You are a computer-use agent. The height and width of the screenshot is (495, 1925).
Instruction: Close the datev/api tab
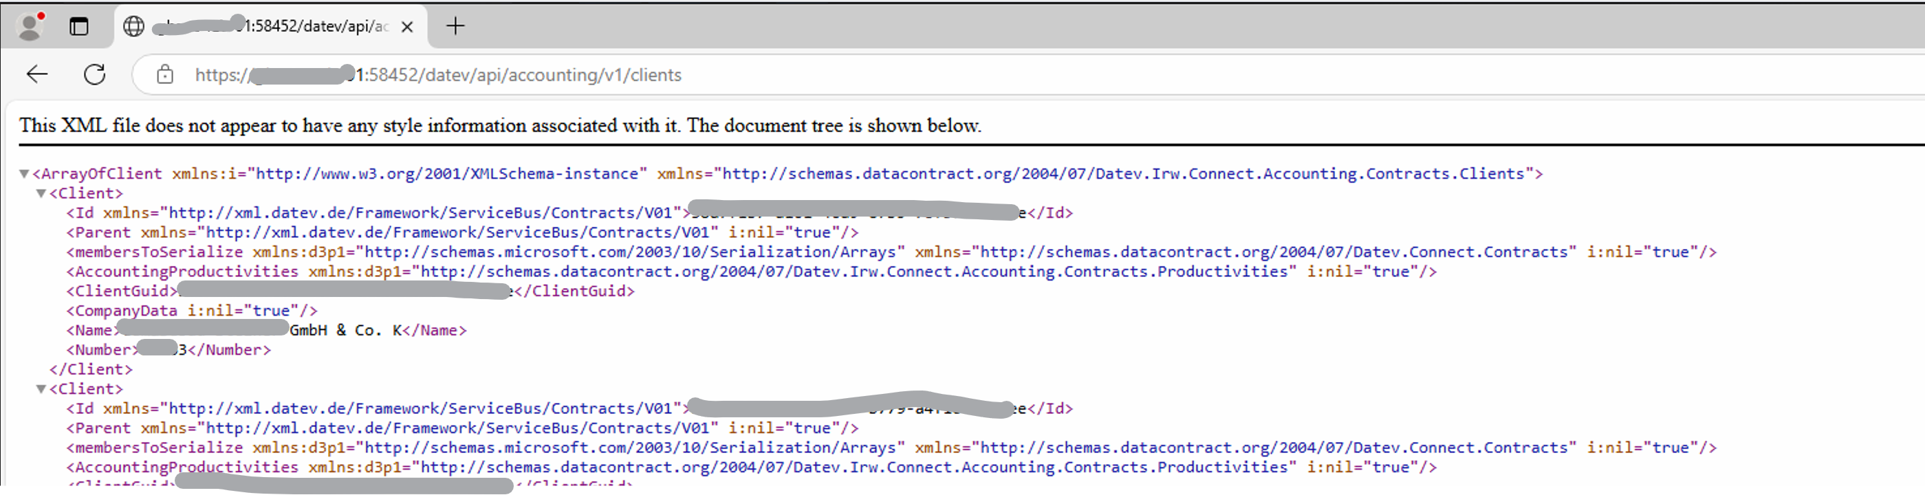407,27
